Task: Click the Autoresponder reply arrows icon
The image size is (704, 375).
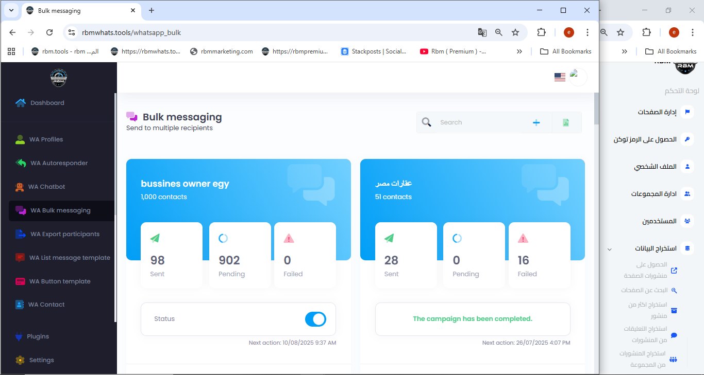Action: click(21, 163)
